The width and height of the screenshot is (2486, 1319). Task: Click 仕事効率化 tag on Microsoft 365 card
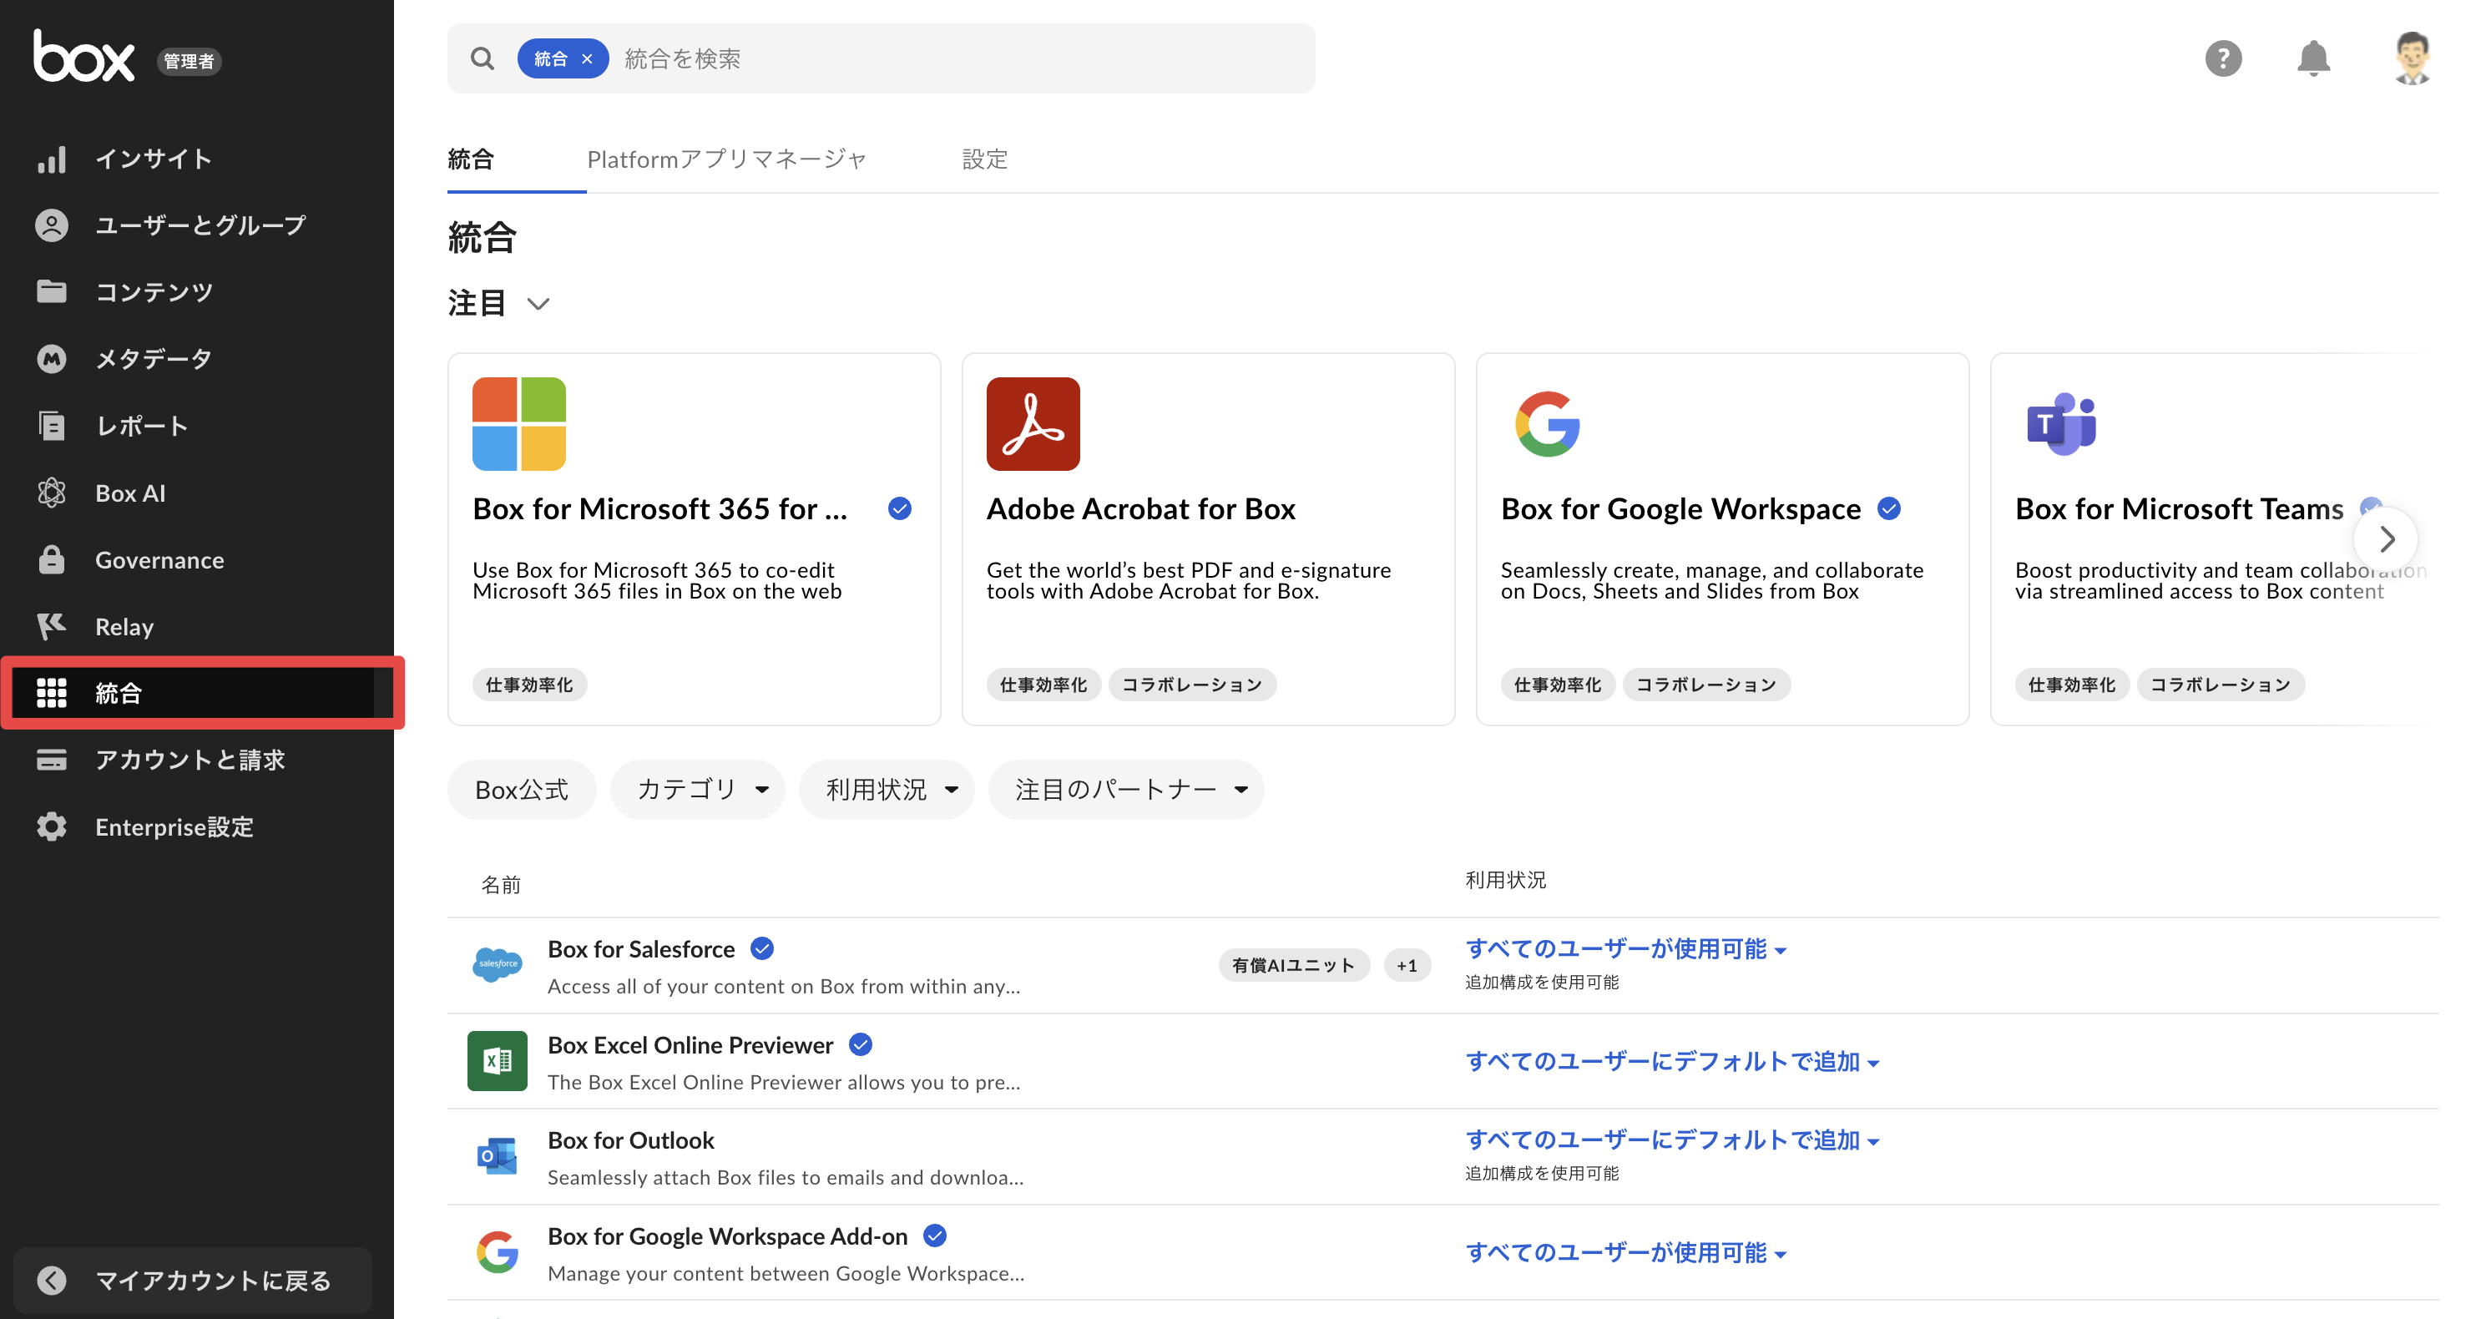click(x=529, y=684)
